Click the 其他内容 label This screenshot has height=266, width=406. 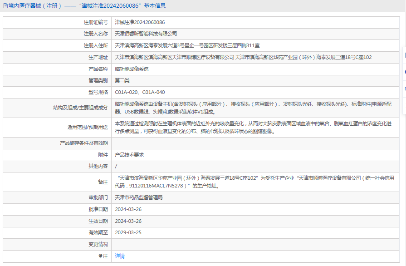pos(98,166)
